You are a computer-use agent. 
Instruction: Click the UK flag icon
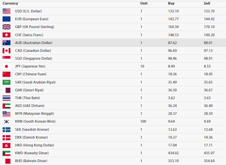[x=7, y=27]
